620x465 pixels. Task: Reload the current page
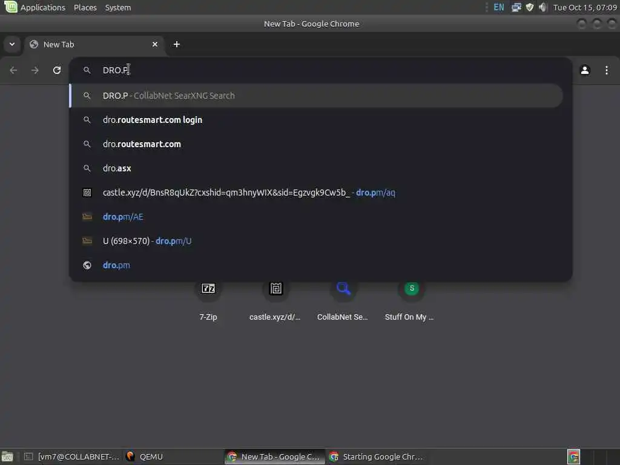[x=57, y=70]
